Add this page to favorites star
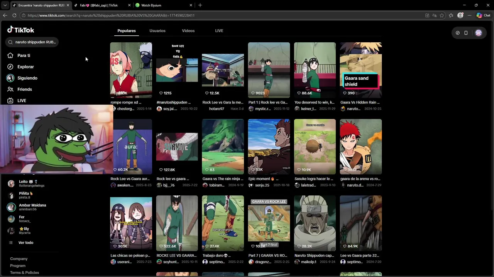494x277 pixels. point(442,15)
